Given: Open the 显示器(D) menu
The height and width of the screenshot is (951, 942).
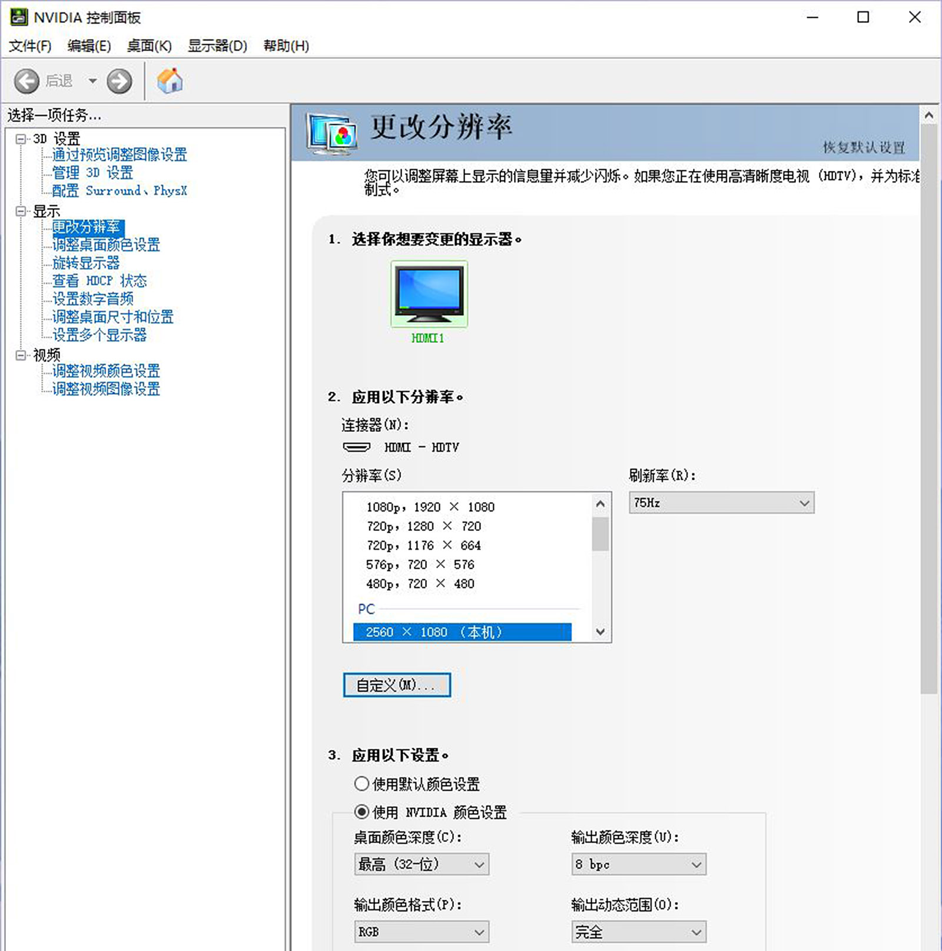Looking at the screenshot, I should click(x=217, y=46).
